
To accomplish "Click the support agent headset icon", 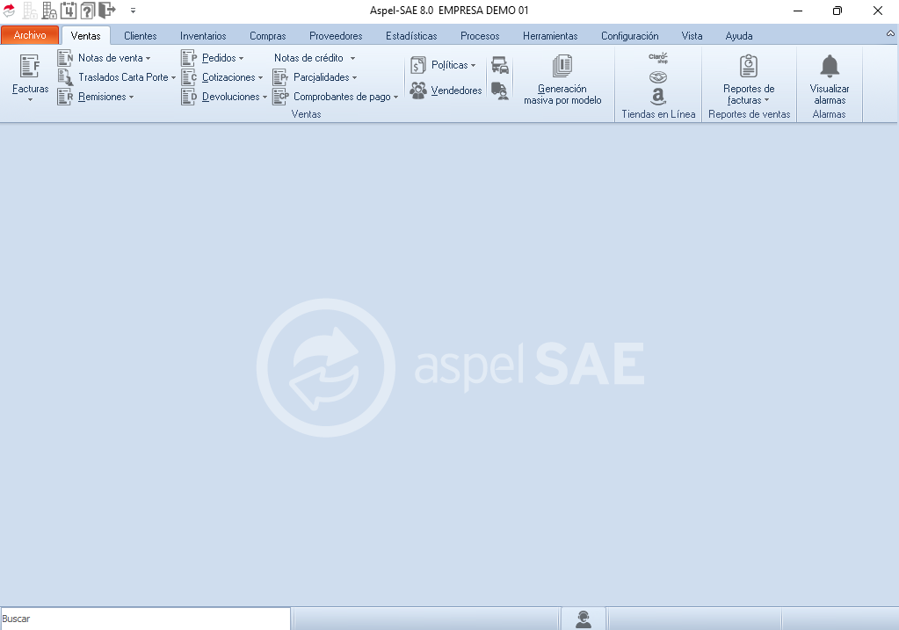I will pos(583,619).
